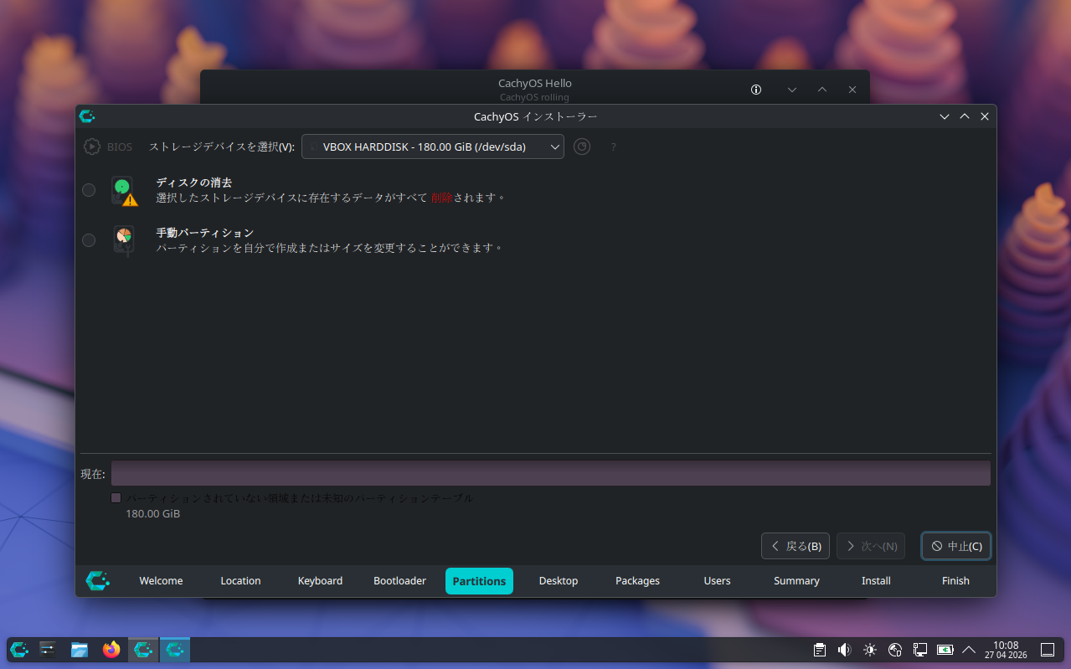Select the Partitions step
The height and width of the screenshot is (669, 1071).
pyautogui.click(x=479, y=581)
